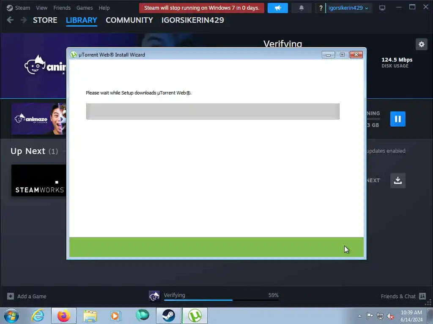Click the muted volume speaker tray icon

(390, 316)
